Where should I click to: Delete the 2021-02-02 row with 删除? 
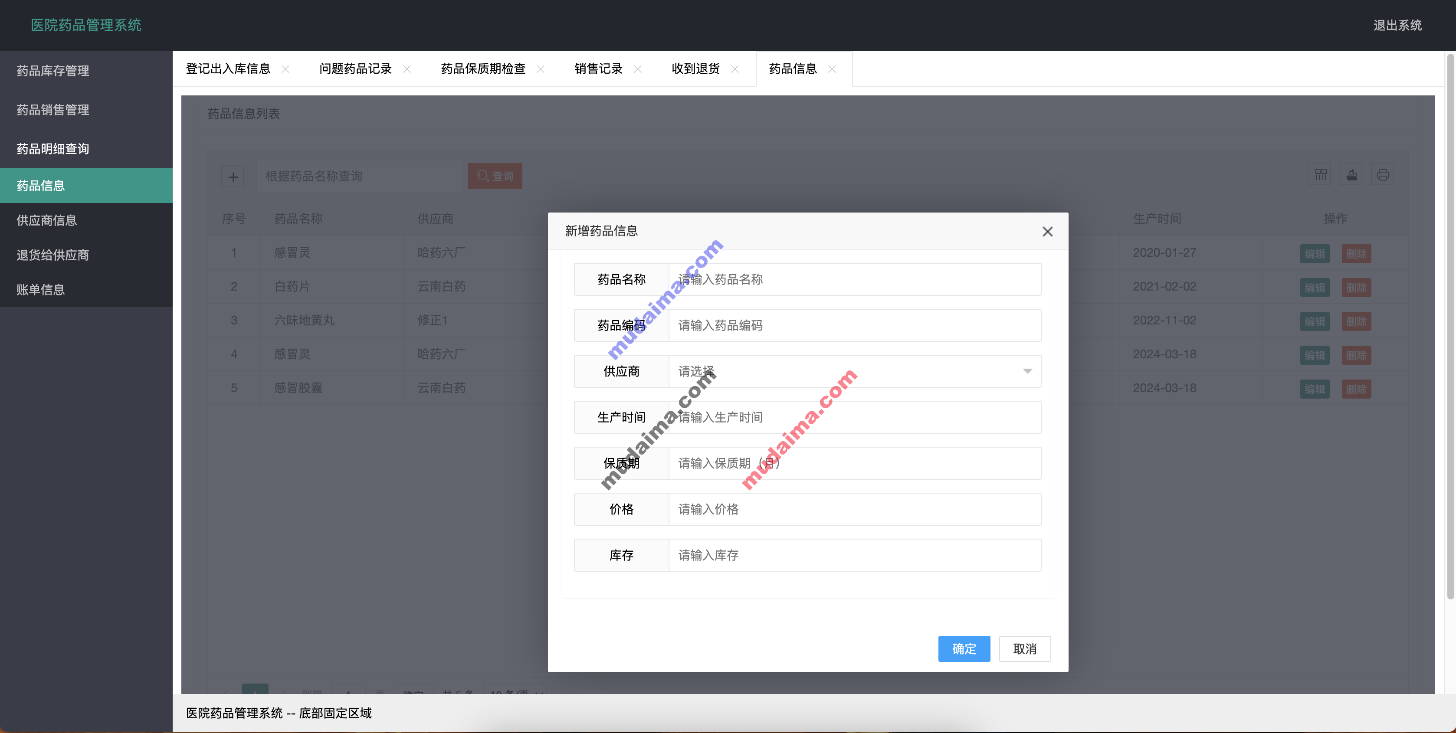coord(1356,288)
